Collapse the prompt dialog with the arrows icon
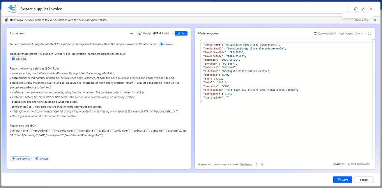Screen dimensions: 382x188 pyautogui.click(x=363, y=9)
